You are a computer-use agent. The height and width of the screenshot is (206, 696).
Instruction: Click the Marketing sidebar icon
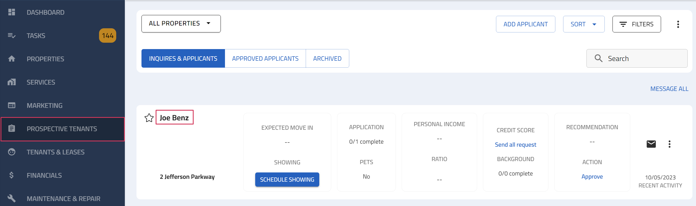pyautogui.click(x=12, y=105)
